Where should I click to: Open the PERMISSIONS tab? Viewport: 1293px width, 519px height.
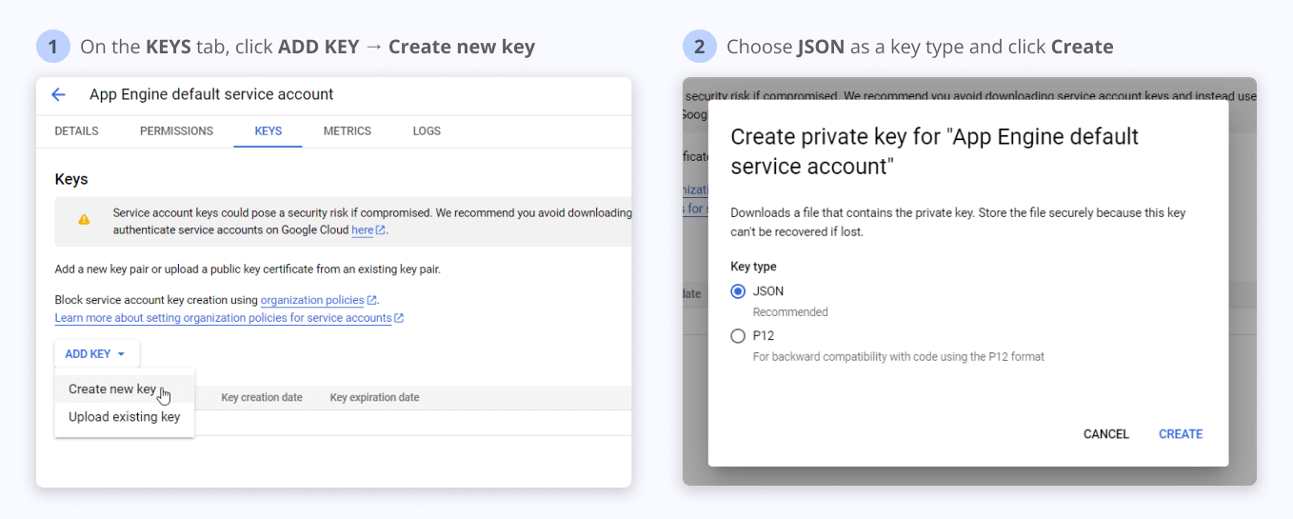point(176,131)
